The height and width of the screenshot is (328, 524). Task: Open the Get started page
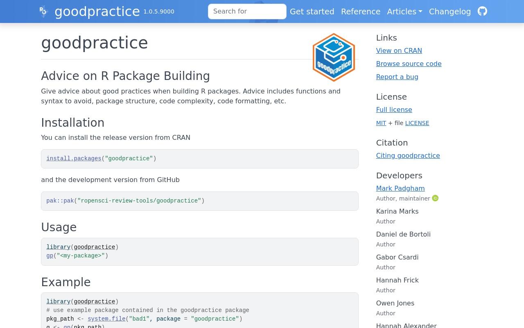(312, 11)
